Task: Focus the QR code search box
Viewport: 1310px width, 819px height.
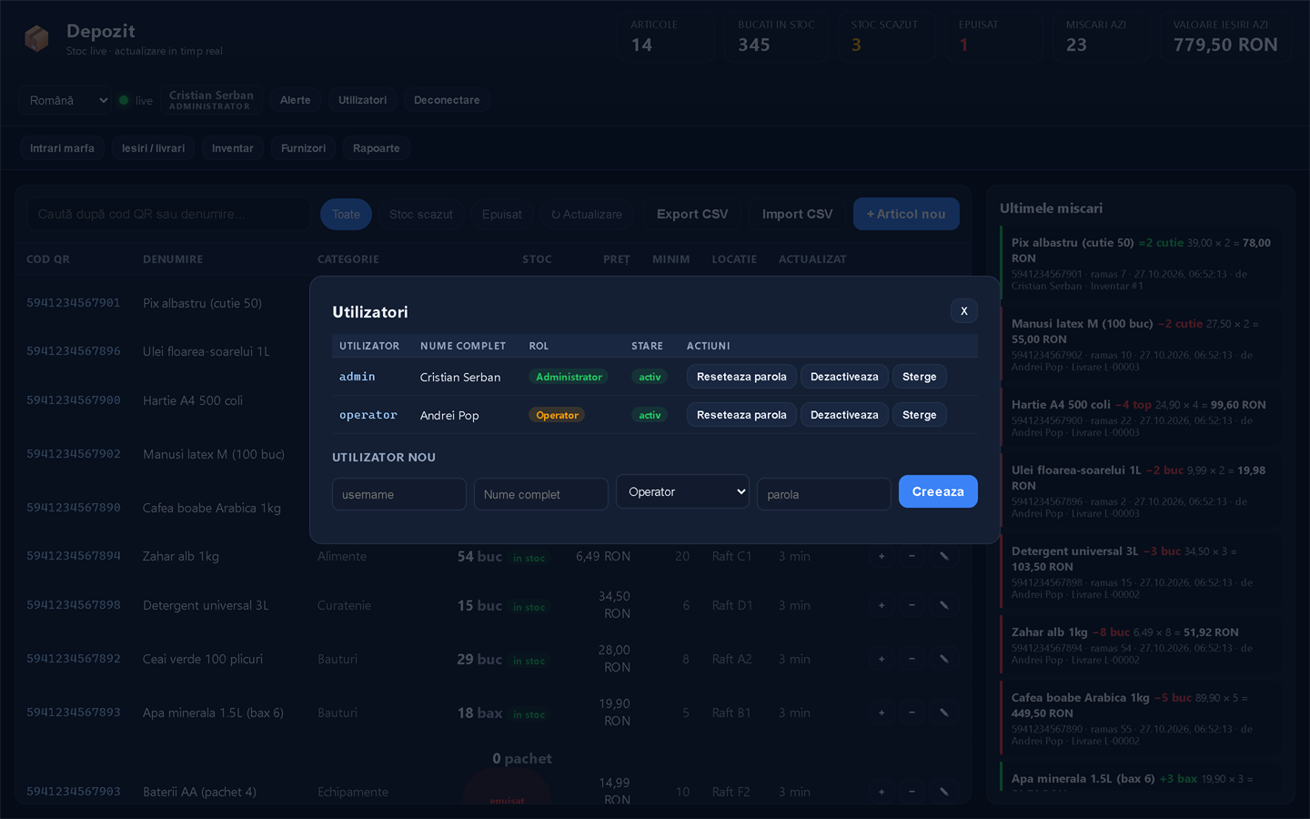Action: 168,214
